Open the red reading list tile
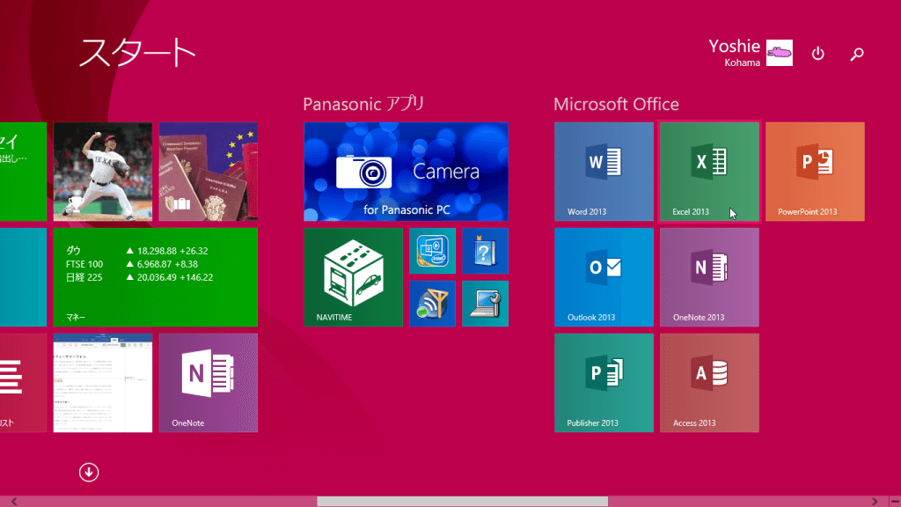The width and height of the screenshot is (901, 507). pyautogui.click(x=23, y=383)
